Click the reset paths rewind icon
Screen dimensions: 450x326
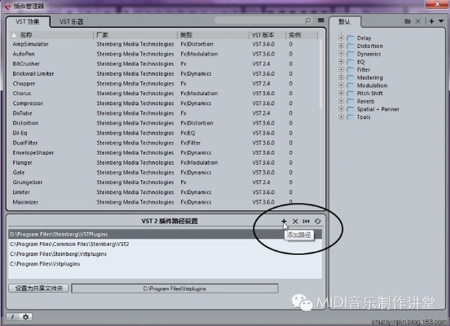point(307,221)
